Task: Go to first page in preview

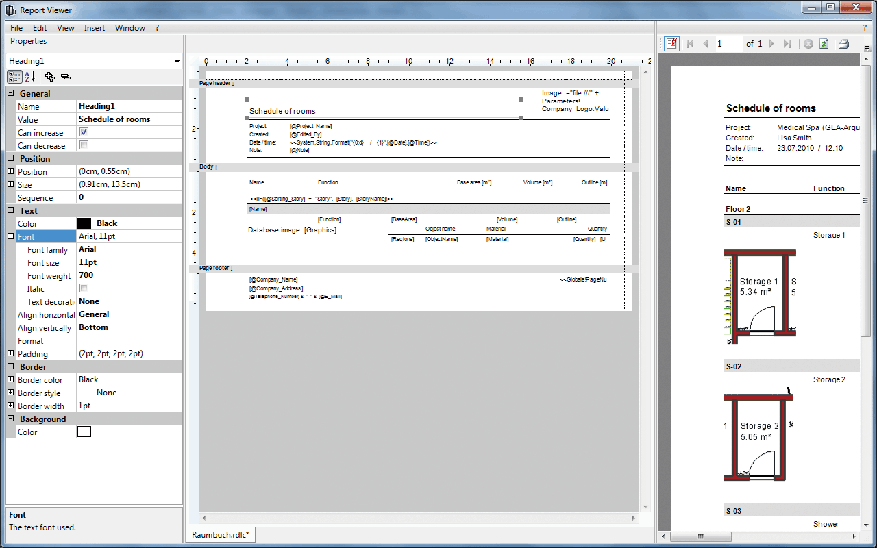Action: (689, 43)
